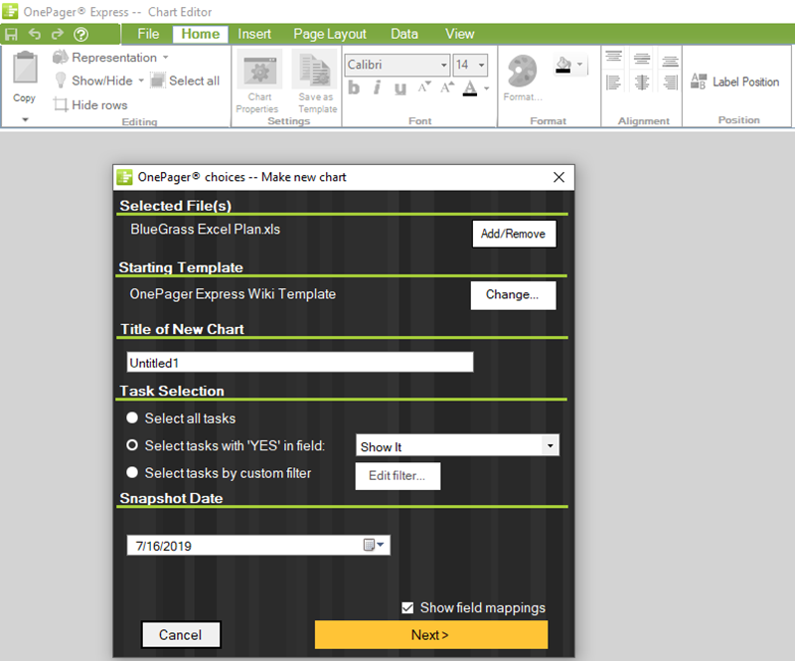The width and height of the screenshot is (795, 661).
Task: Choose 'Select tasks by custom filter' option
Action: 132,472
